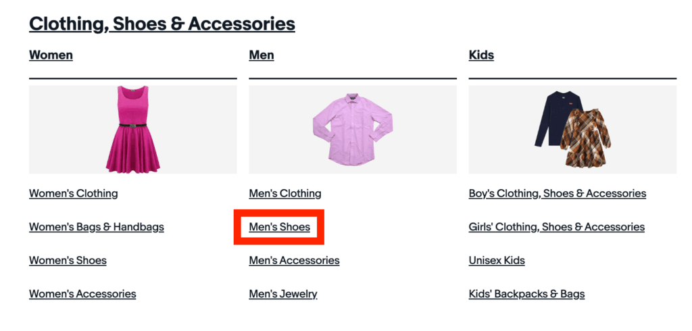Click the pink dress thumbnail image

tap(132, 129)
